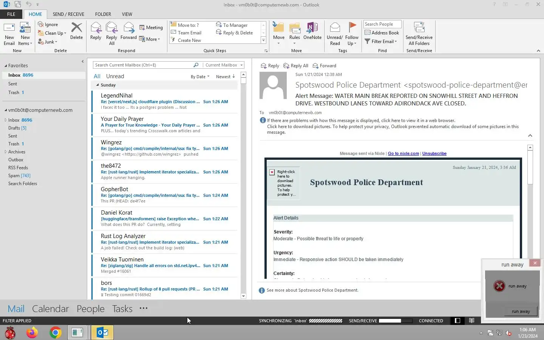Switch to Reading view in status bar

click(x=471, y=321)
